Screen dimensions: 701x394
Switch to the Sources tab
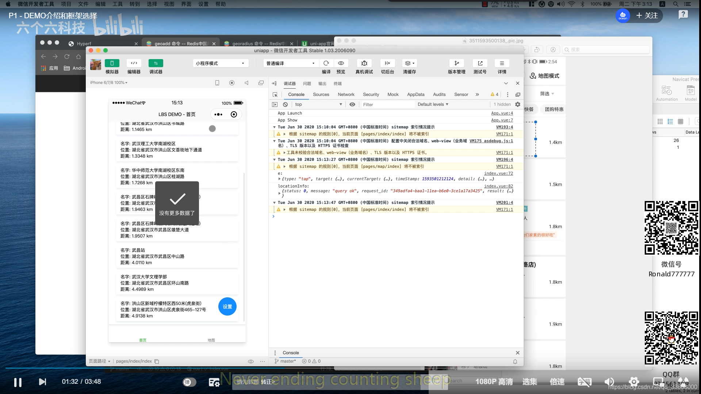[321, 94]
